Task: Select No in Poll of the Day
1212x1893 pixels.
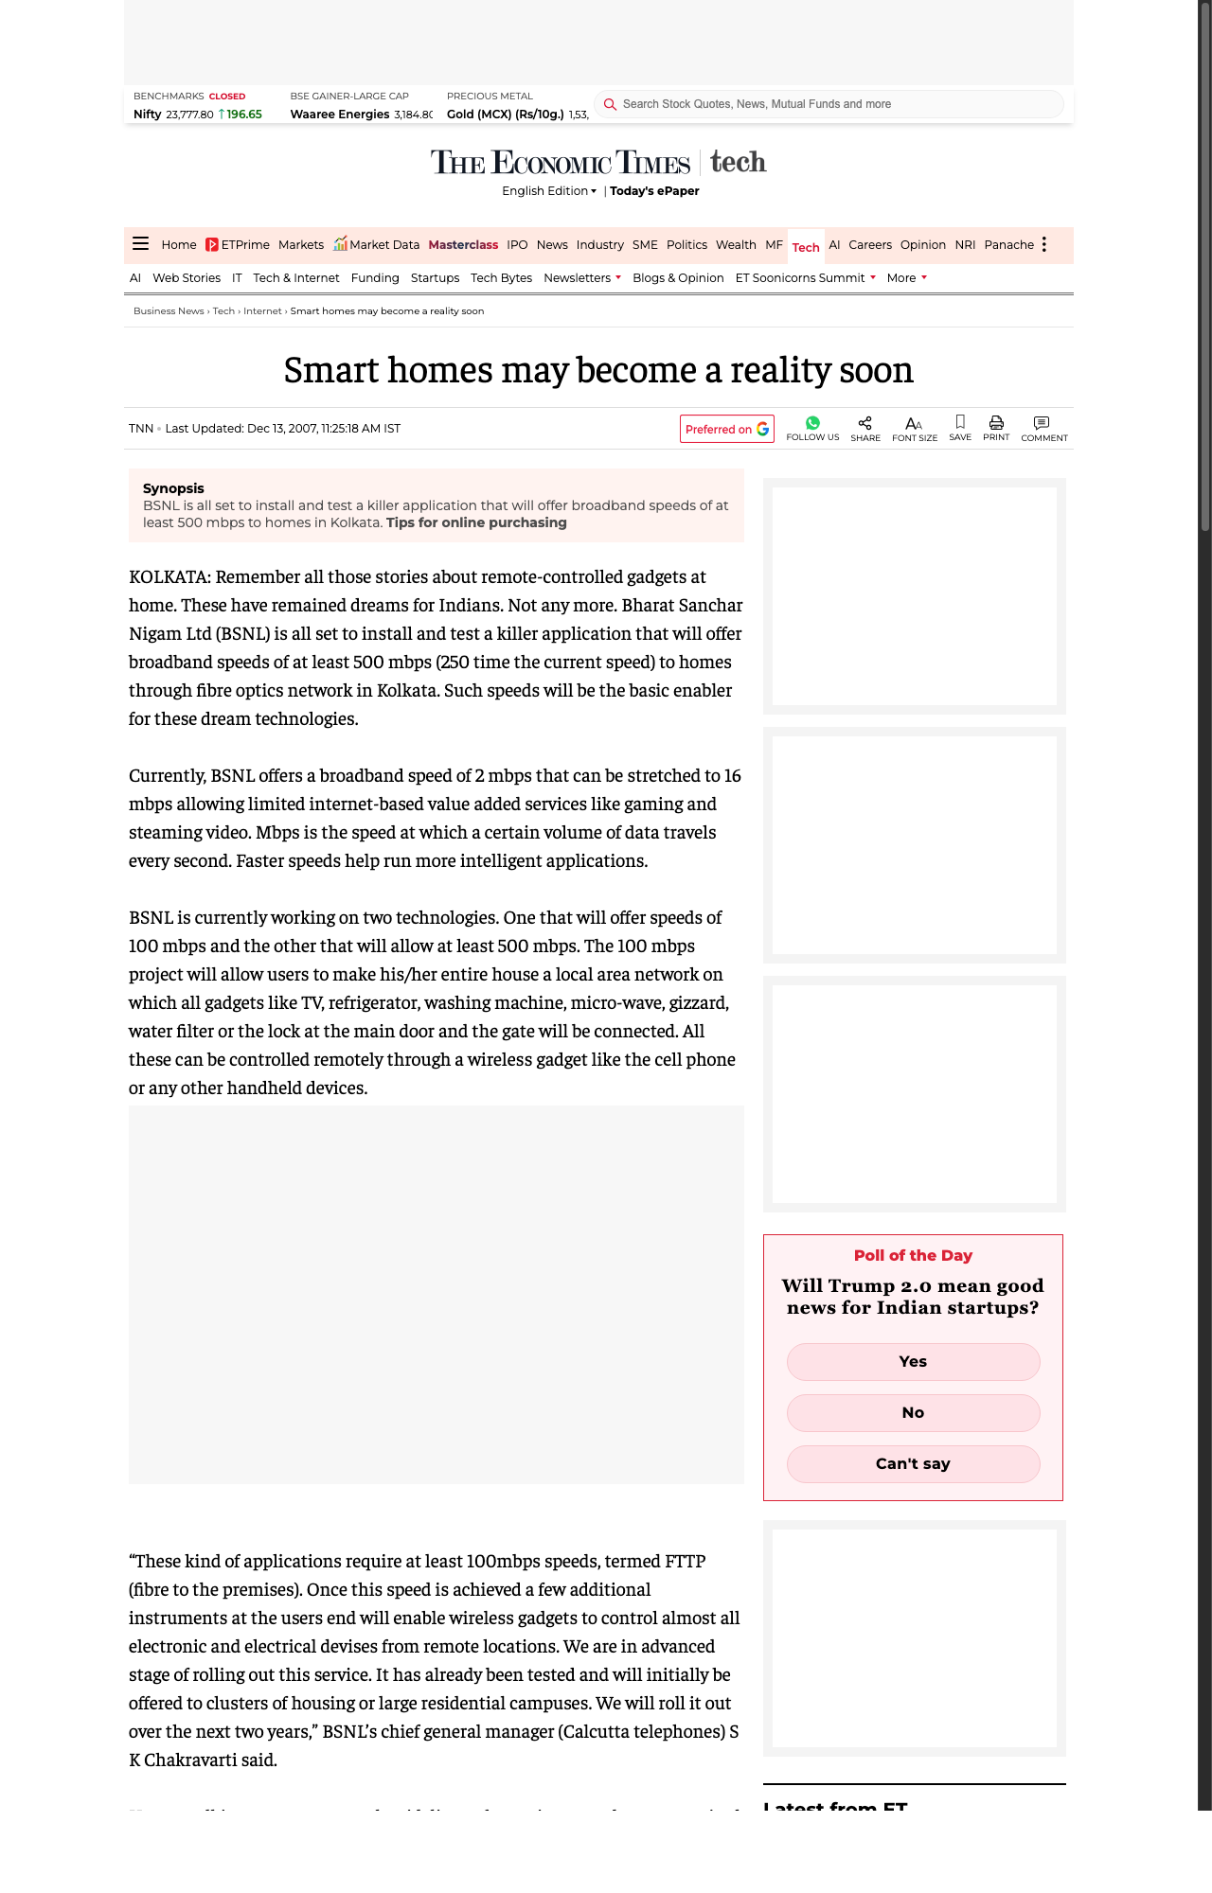Action: tap(913, 1412)
